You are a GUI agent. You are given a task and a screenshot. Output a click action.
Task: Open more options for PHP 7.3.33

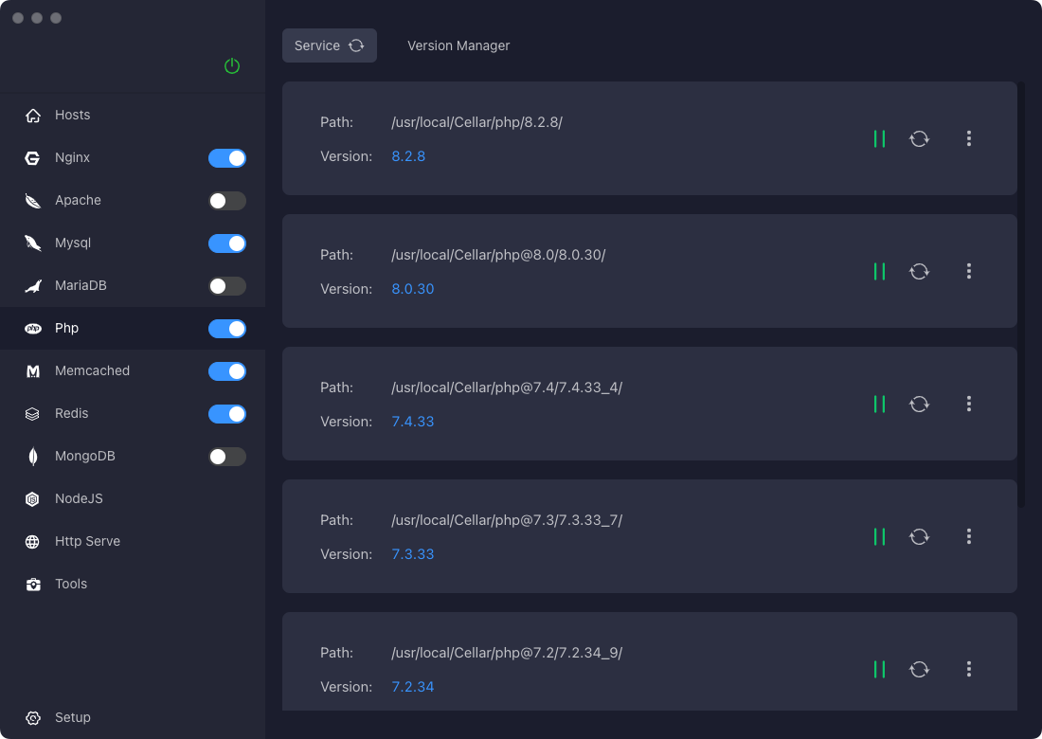pos(969,536)
